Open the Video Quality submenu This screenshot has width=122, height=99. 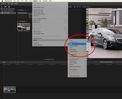(x=77, y=70)
